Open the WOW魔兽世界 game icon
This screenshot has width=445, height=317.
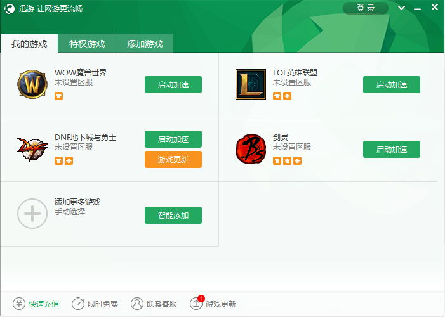click(x=32, y=84)
